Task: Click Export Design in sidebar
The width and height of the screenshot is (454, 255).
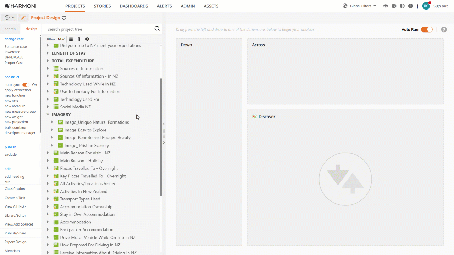Action: (16, 242)
